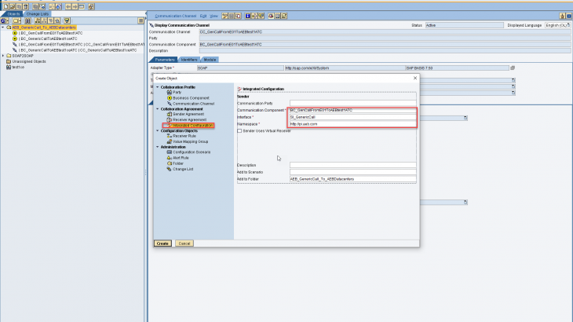
Task: Click the edit pencil icon beside the View menu
Action: pyautogui.click(x=225, y=16)
